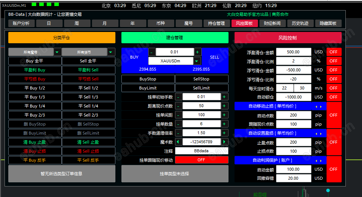Click right yellow arrow on 自动设置盈损
This screenshot has height=197, width=362.
click(321, 133)
